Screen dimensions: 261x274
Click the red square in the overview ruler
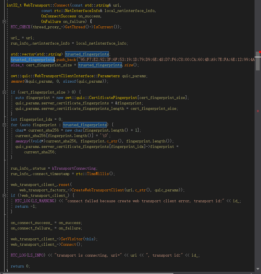click(x=258, y=111)
